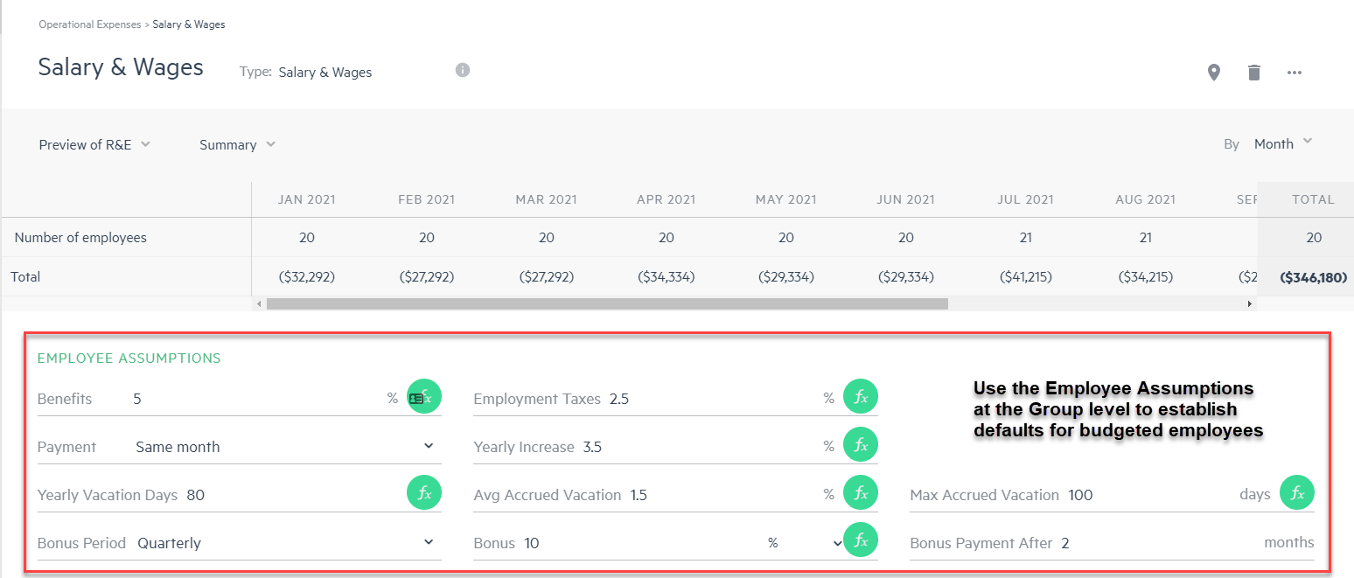Open formula for Yearly Increase

pos(860,445)
